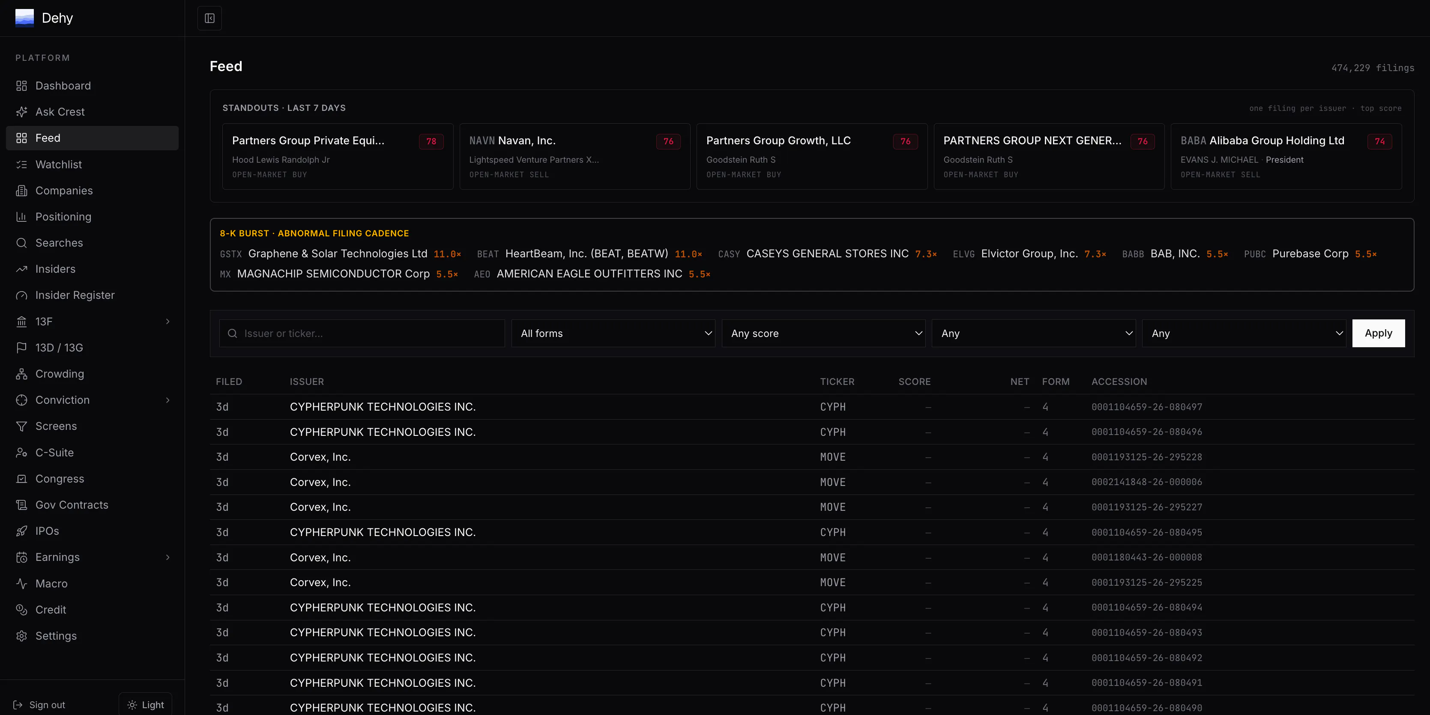The height and width of the screenshot is (715, 1430).
Task: Open Corvex, Inc. filing 0002141848-26-000006
Action: click(811, 482)
